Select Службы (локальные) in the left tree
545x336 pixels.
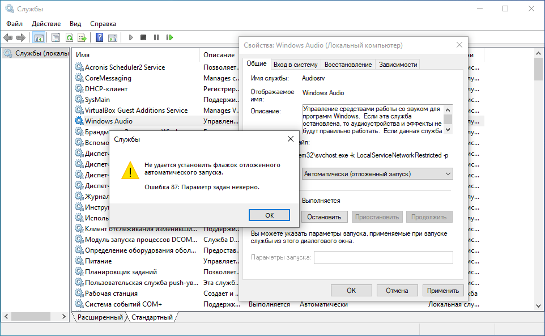click(x=36, y=53)
